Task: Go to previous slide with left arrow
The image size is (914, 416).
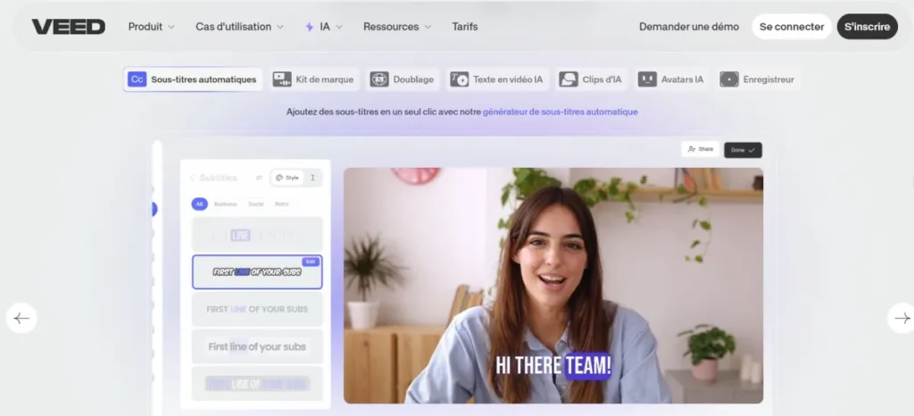Action: coord(21,318)
